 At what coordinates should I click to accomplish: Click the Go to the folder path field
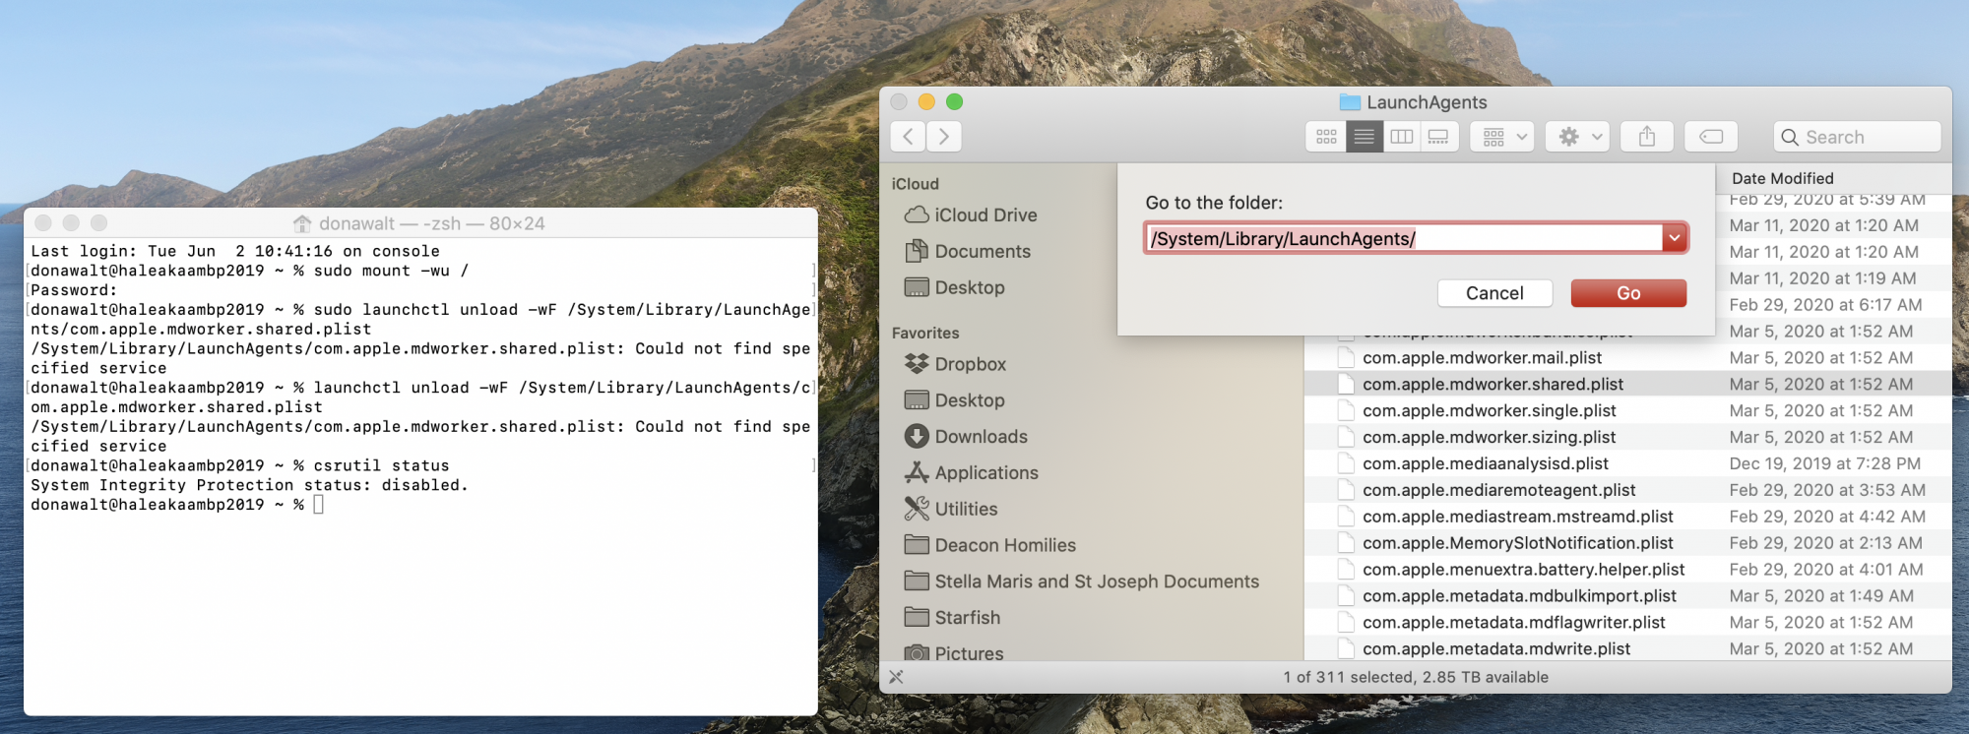1404,238
